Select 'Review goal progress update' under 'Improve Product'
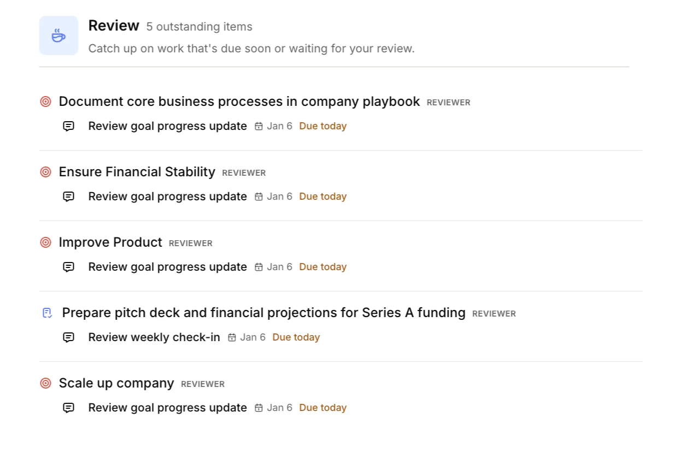 [167, 266]
